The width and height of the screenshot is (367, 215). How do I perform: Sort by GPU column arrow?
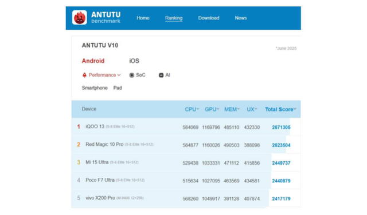(x=218, y=109)
